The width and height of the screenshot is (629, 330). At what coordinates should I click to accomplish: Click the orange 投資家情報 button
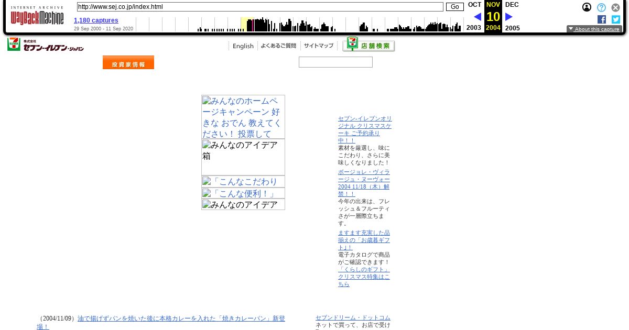128,62
